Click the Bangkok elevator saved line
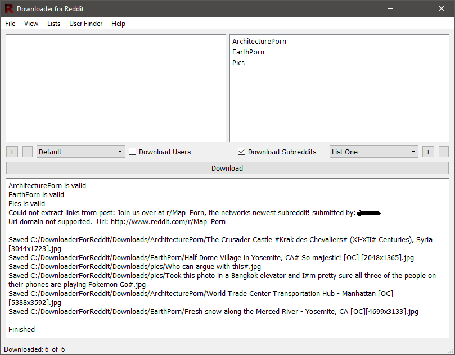 (x=222, y=280)
